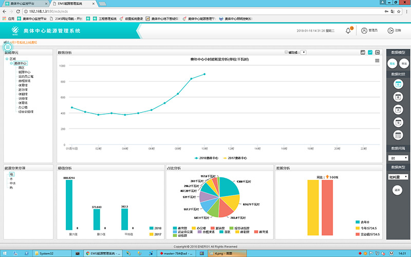Enable the 辅助线 checkbox
Viewport: 411px width, 257px height.
pos(286,52)
